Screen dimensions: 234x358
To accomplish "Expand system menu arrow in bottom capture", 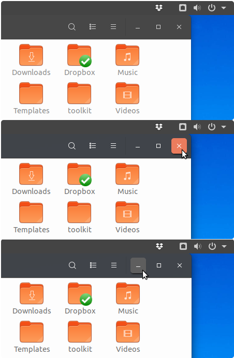I will [224, 246].
